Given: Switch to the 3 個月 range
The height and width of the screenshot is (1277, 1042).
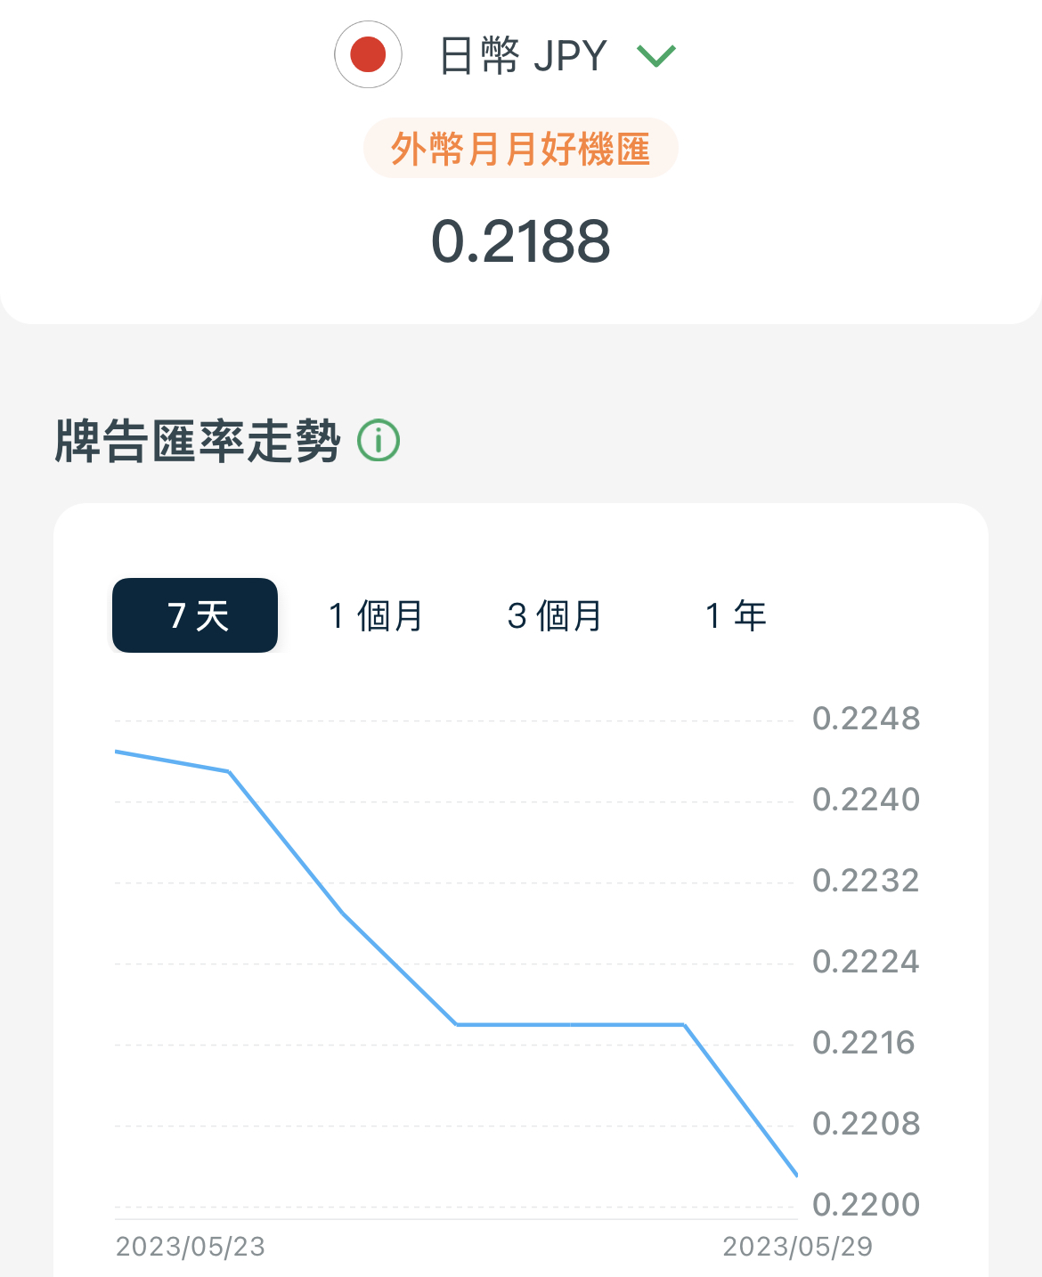Looking at the screenshot, I should coord(555,615).
